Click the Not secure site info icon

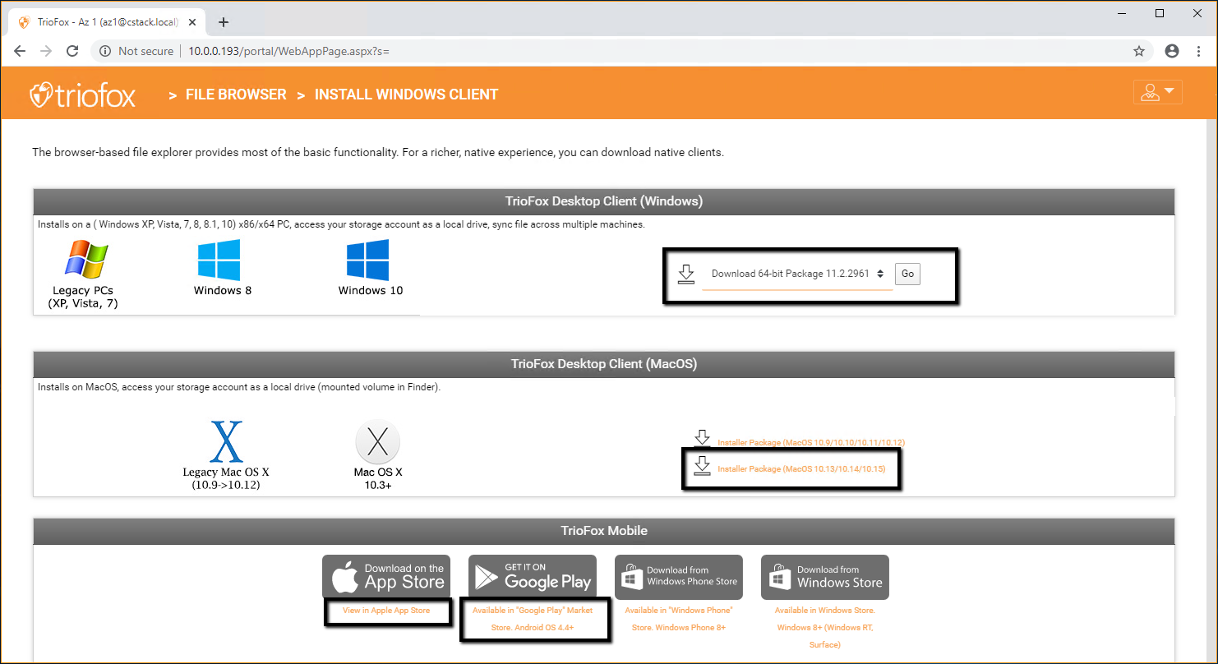(x=105, y=51)
